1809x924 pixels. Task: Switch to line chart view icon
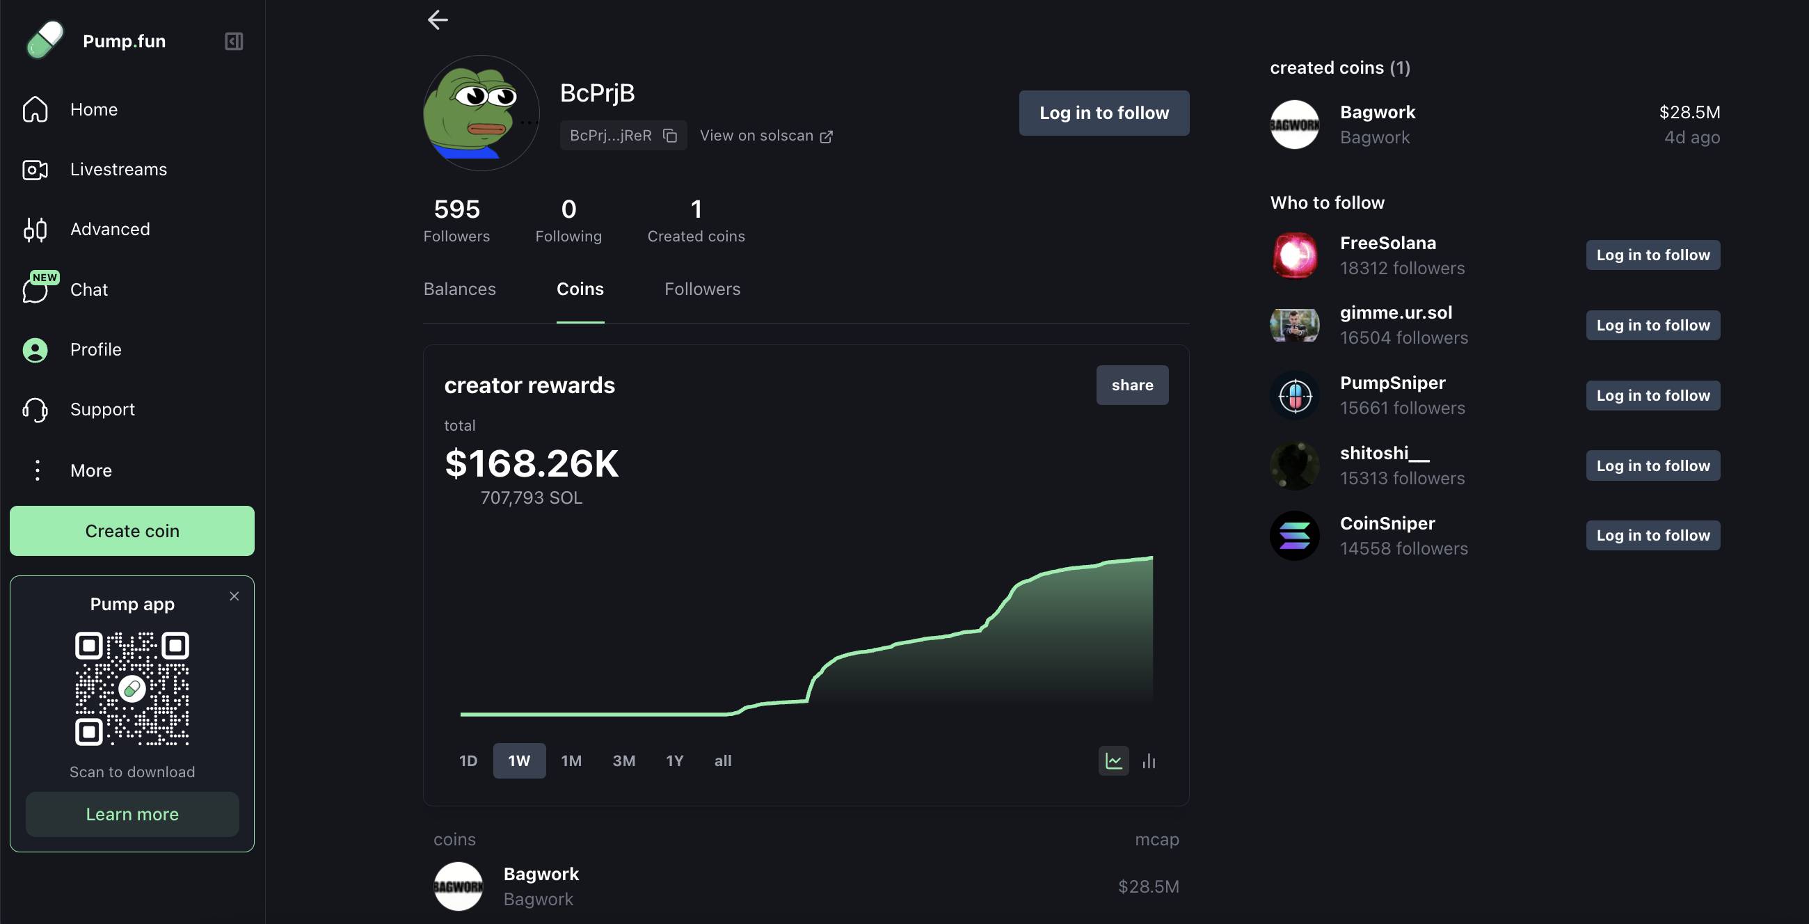(x=1114, y=761)
